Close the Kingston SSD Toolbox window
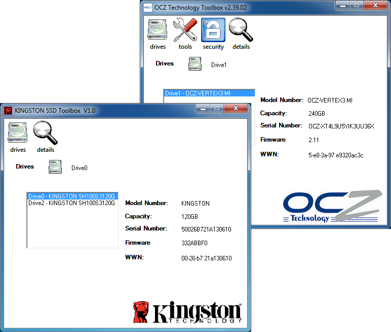391x332 pixels. tap(236, 109)
